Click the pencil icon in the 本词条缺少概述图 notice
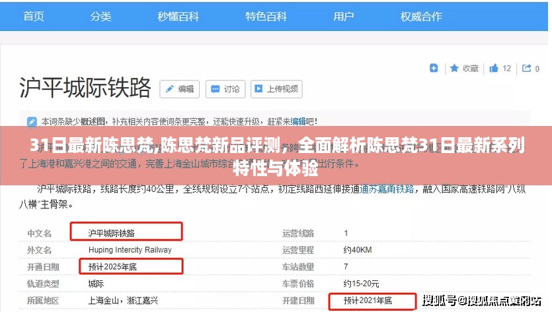The height and width of the screenshot is (312, 552). (x=32, y=122)
